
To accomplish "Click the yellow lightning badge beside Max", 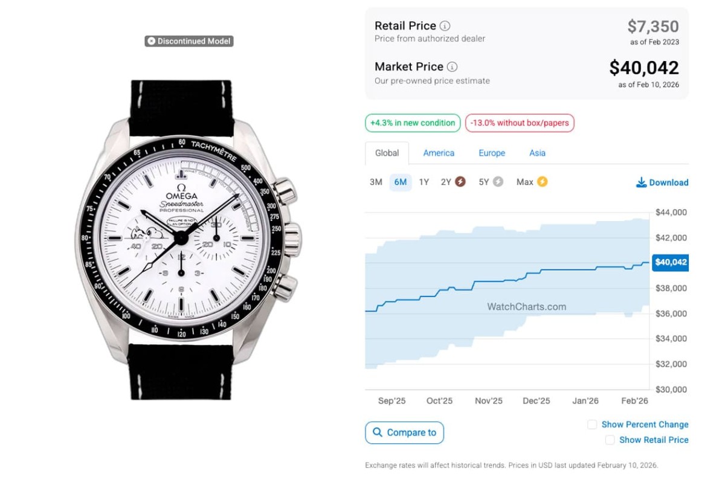I will coord(542,182).
